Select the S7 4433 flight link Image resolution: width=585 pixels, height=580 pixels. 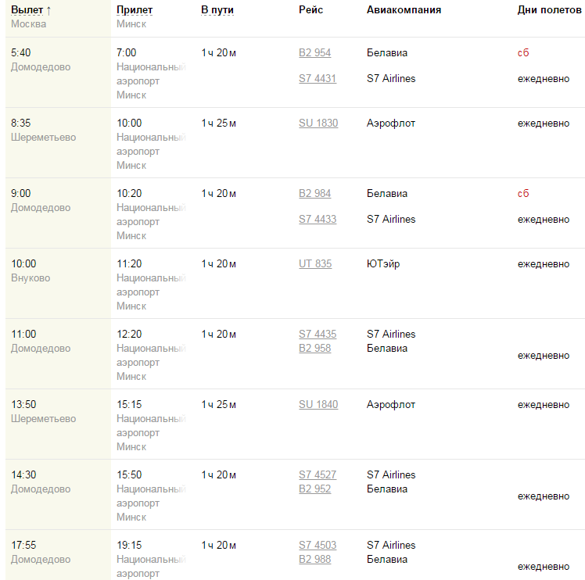point(318,220)
